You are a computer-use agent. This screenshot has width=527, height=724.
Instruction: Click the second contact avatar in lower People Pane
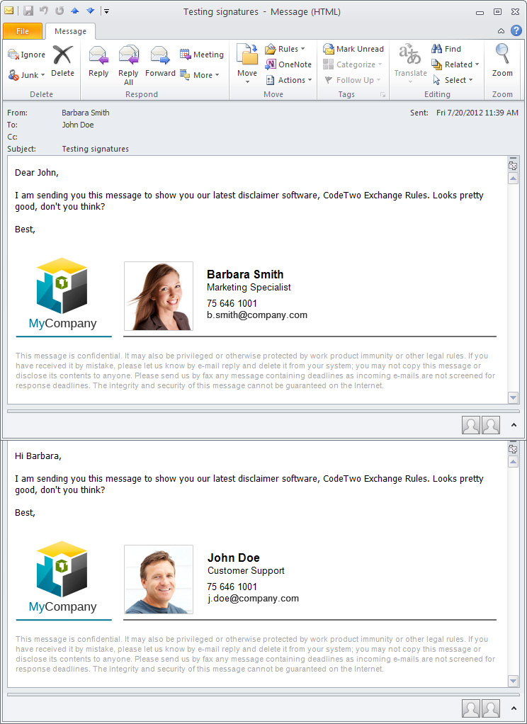tap(491, 708)
